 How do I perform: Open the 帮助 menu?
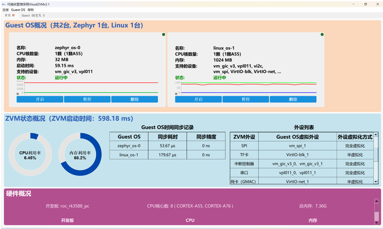pyautogui.click(x=31, y=10)
